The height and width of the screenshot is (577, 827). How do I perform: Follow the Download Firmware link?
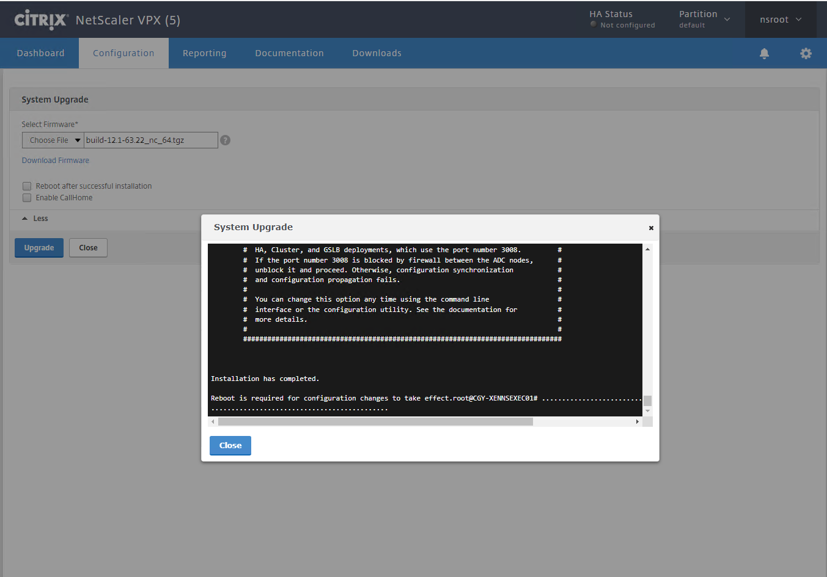click(x=56, y=160)
